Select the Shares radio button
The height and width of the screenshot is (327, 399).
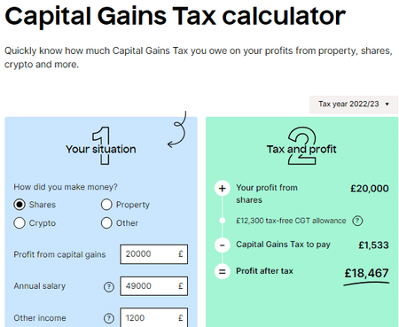coord(20,205)
